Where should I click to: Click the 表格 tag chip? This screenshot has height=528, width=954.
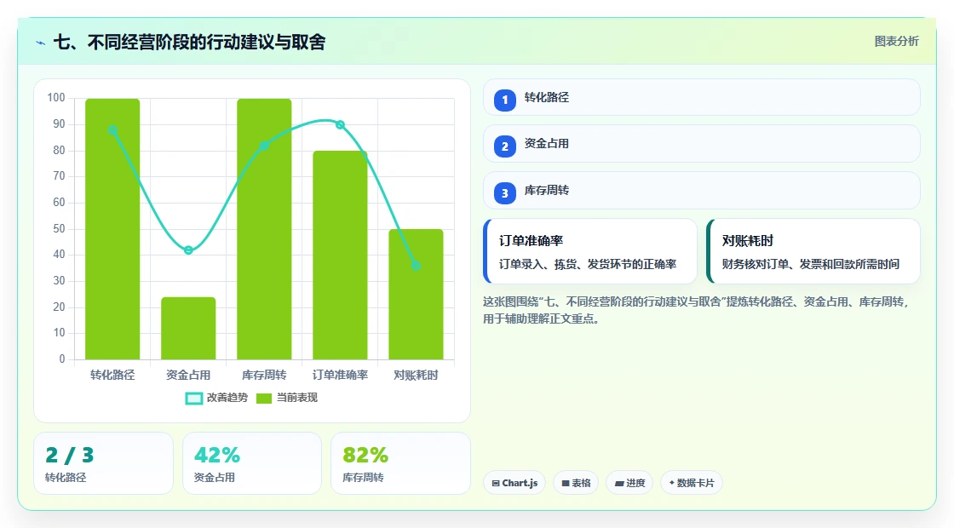[576, 483]
